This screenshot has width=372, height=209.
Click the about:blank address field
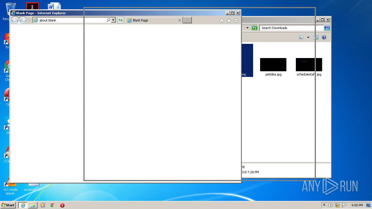coord(70,20)
